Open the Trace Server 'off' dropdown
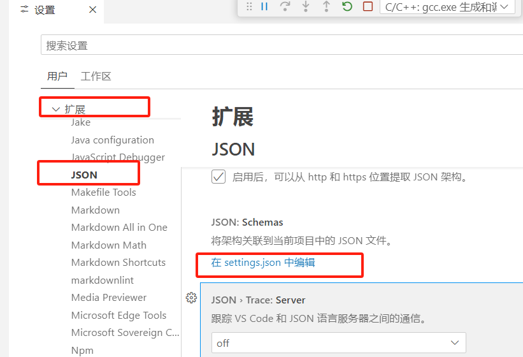This screenshot has width=523, height=357. pos(338,343)
